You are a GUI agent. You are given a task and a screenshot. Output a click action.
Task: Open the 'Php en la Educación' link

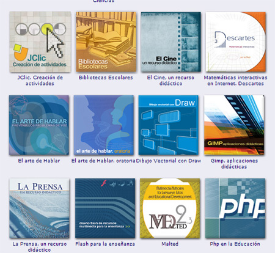pyautogui.click(x=235, y=244)
